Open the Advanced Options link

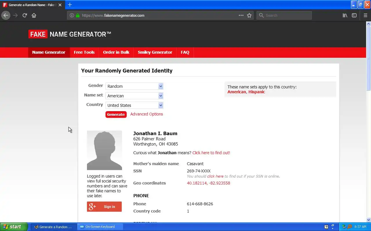[147, 114]
